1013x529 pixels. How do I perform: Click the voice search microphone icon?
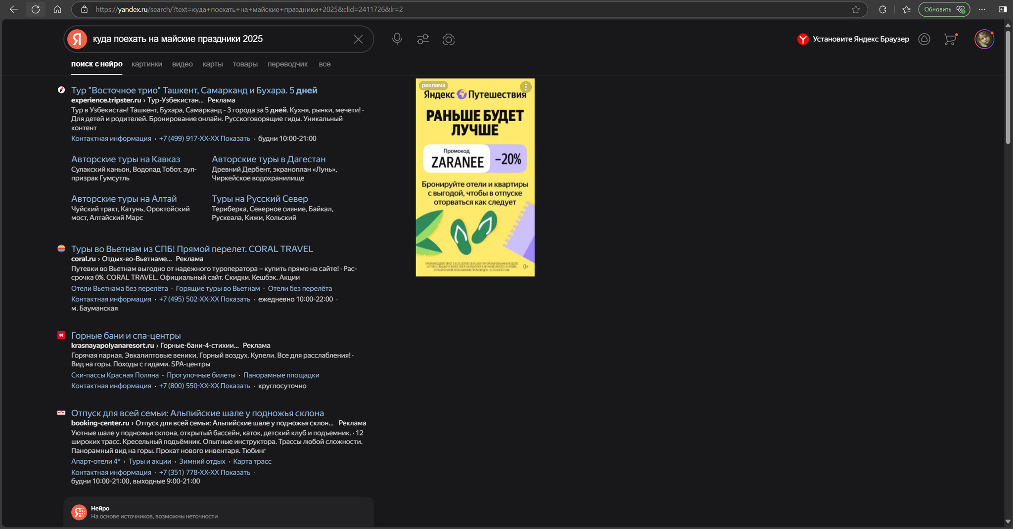coord(397,39)
